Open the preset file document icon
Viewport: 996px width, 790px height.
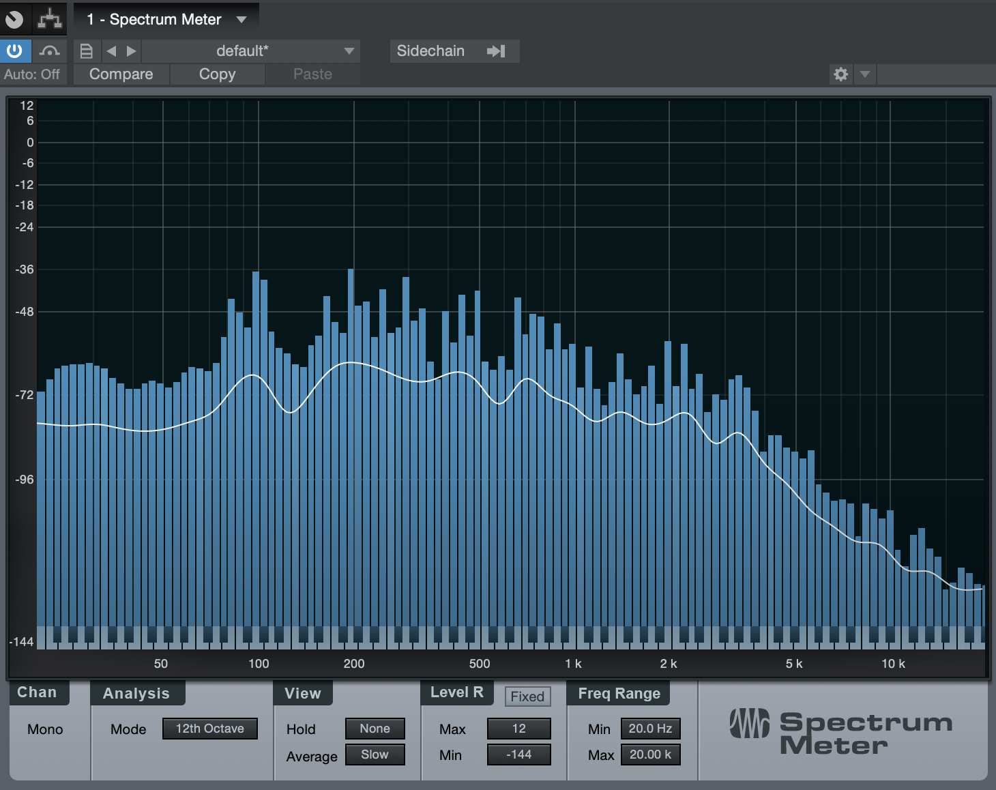86,51
